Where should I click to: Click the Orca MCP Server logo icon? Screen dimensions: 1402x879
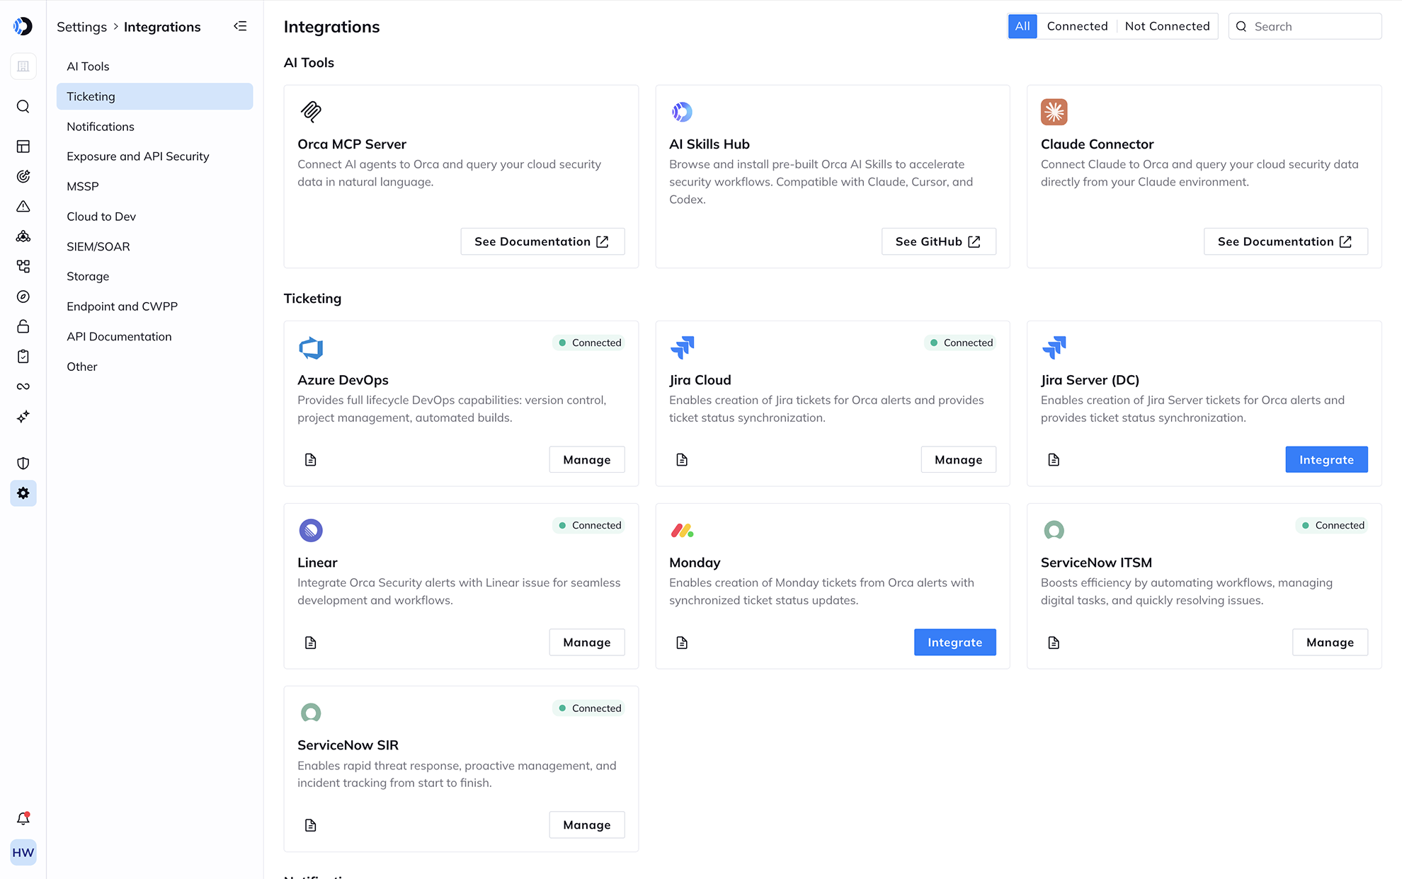pyautogui.click(x=311, y=112)
